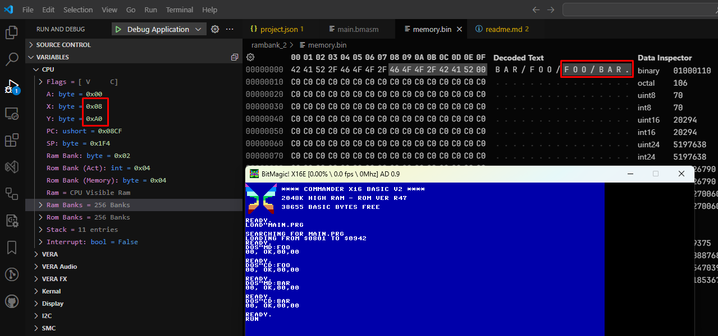Open the Selection menu
The width and height of the screenshot is (718, 336).
(78, 10)
